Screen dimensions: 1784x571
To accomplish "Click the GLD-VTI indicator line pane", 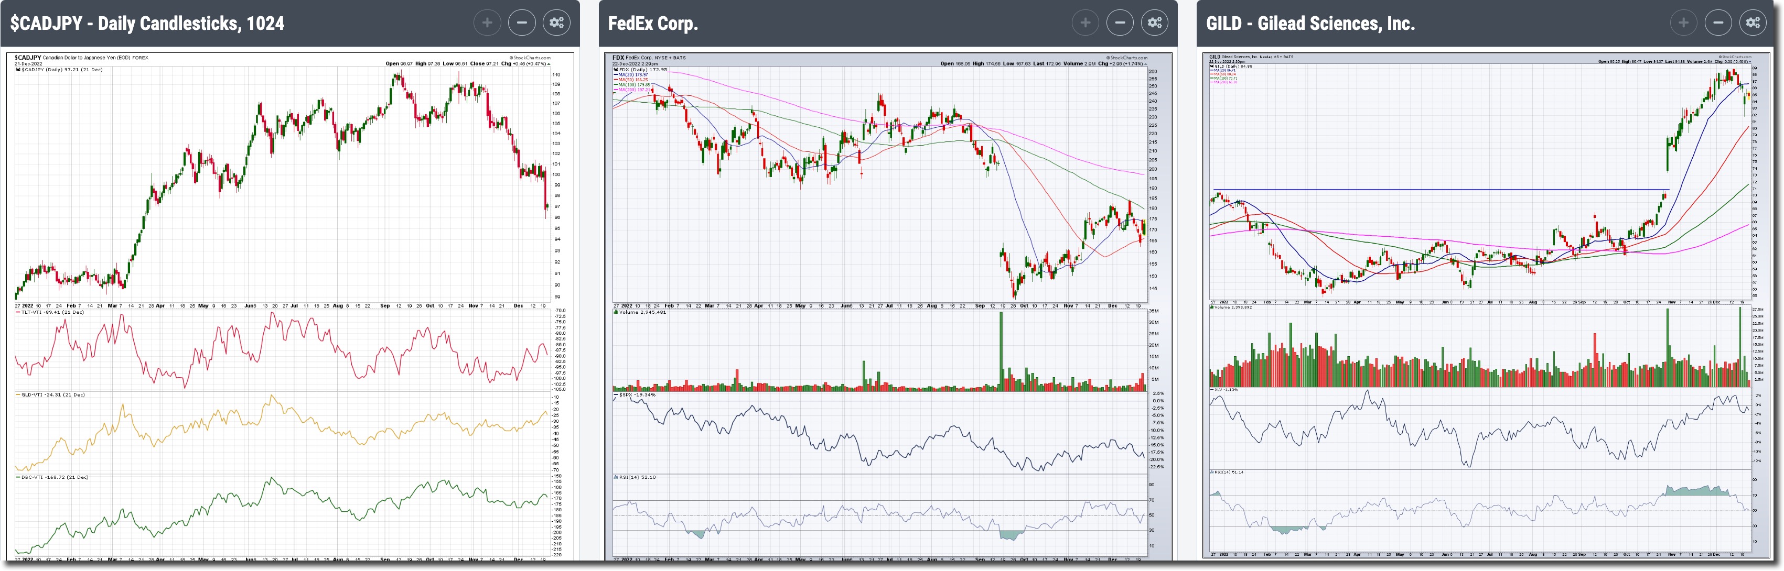I will click(x=277, y=433).
